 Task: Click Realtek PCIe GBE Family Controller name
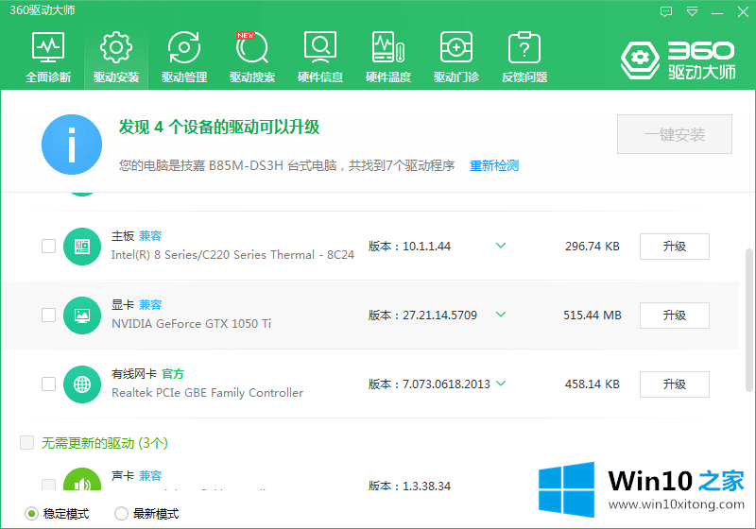pos(207,393)
